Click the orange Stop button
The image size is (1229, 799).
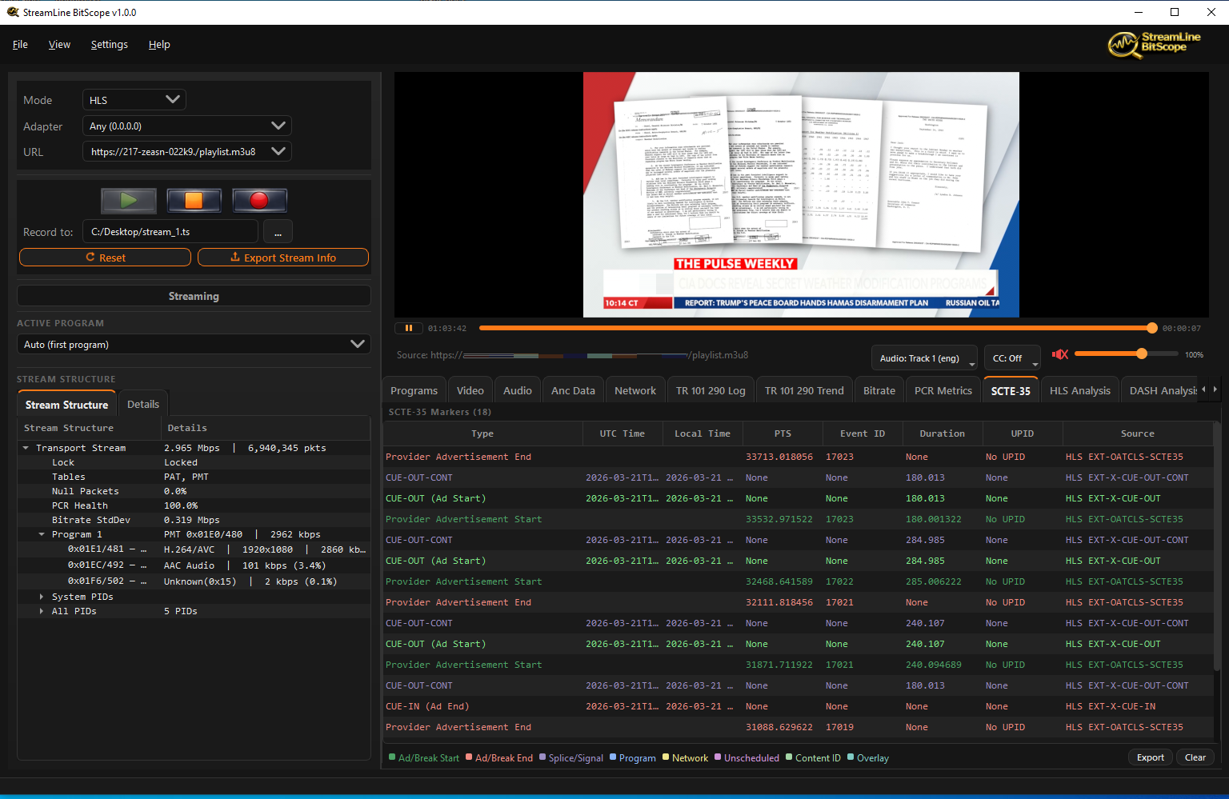194,201
